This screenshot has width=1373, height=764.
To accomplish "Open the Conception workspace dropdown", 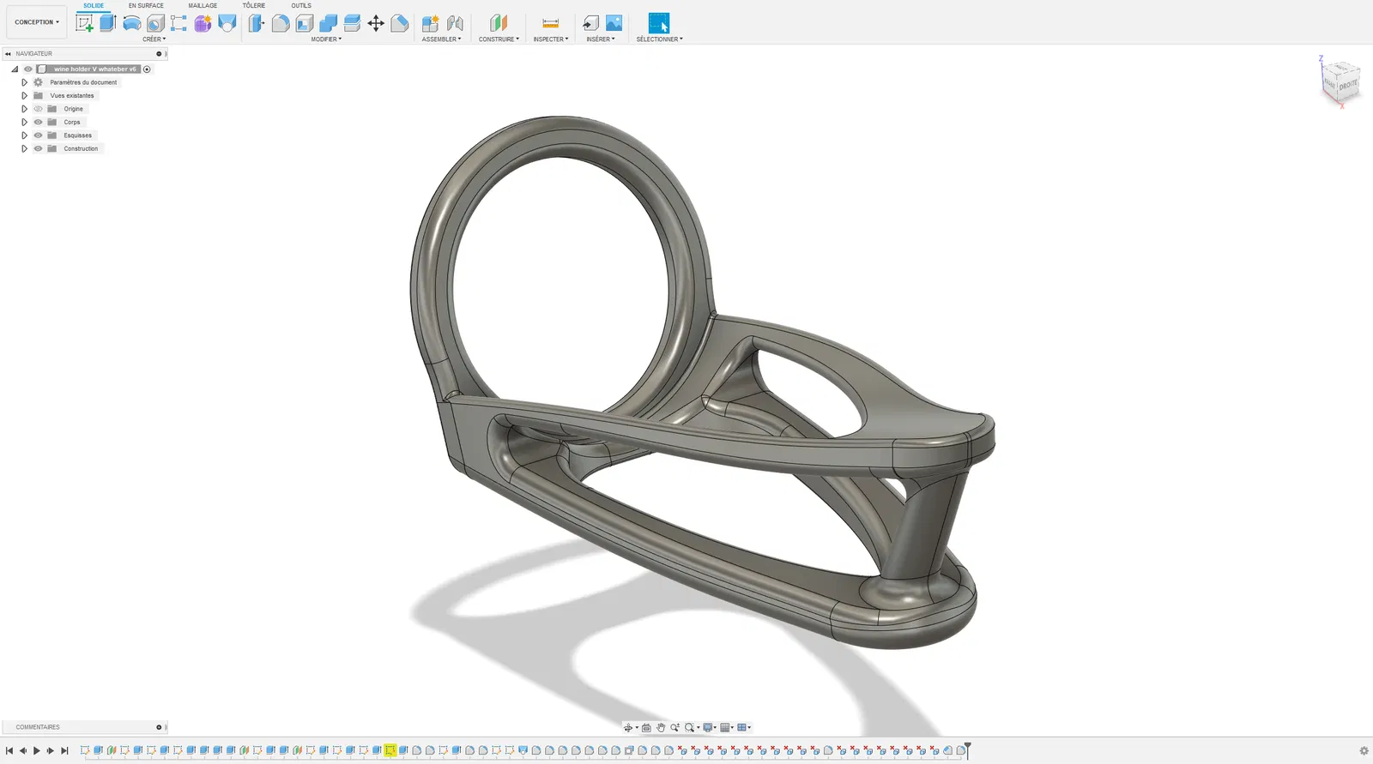I will [x=37, y=22].
